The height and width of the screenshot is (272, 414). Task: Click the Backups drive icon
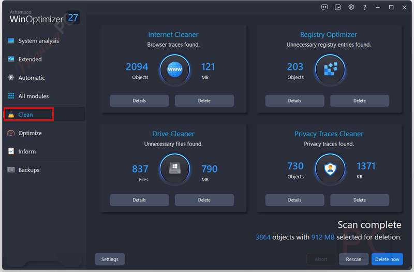pyautogui.click(x=11, y=170)
